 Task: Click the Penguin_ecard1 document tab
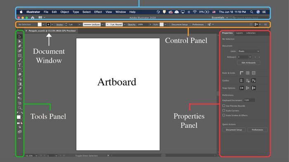coord(52,31)
